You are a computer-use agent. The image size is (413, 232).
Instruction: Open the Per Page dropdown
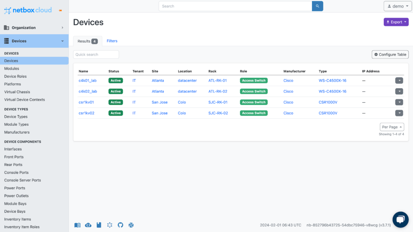click(x=392, y=127)
